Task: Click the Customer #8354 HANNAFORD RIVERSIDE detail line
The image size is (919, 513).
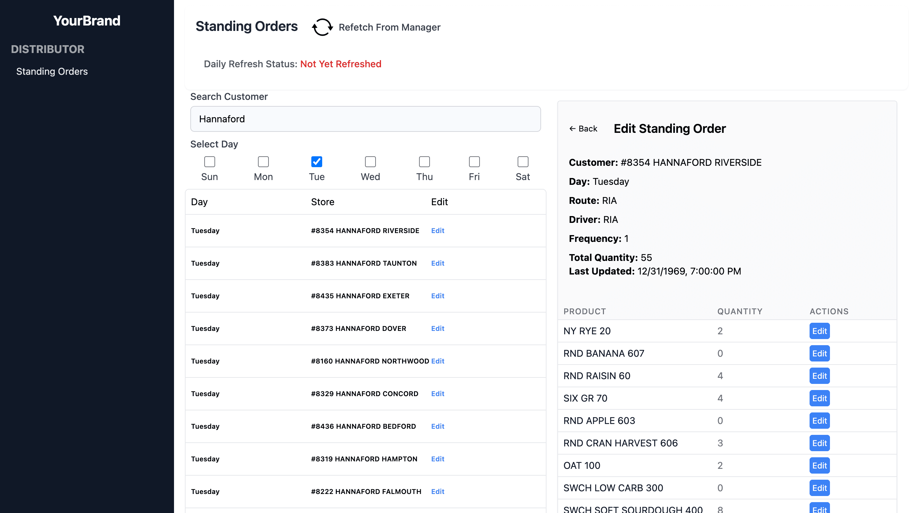Action: [x=665, y=162]
